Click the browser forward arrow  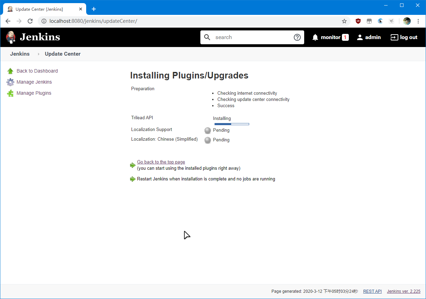(x=19, y=21)
